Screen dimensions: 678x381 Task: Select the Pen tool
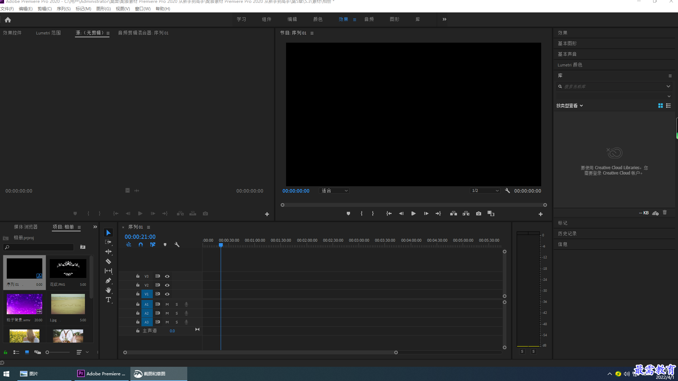pyautogui.click(x=108, y=280)
